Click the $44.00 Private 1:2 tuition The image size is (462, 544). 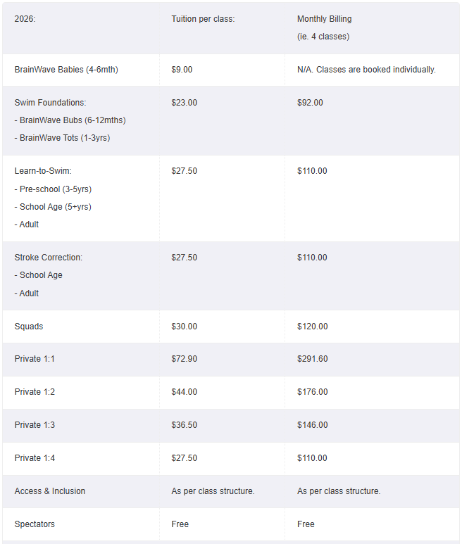click(x=184, y=392)
